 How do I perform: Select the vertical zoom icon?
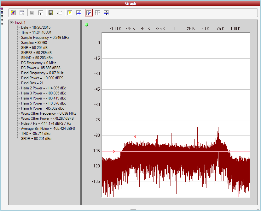pos(106,13)
